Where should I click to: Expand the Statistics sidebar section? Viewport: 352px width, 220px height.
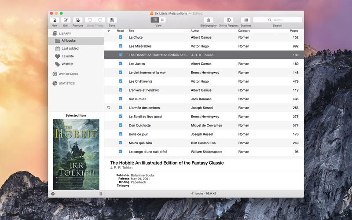[66, 83]
